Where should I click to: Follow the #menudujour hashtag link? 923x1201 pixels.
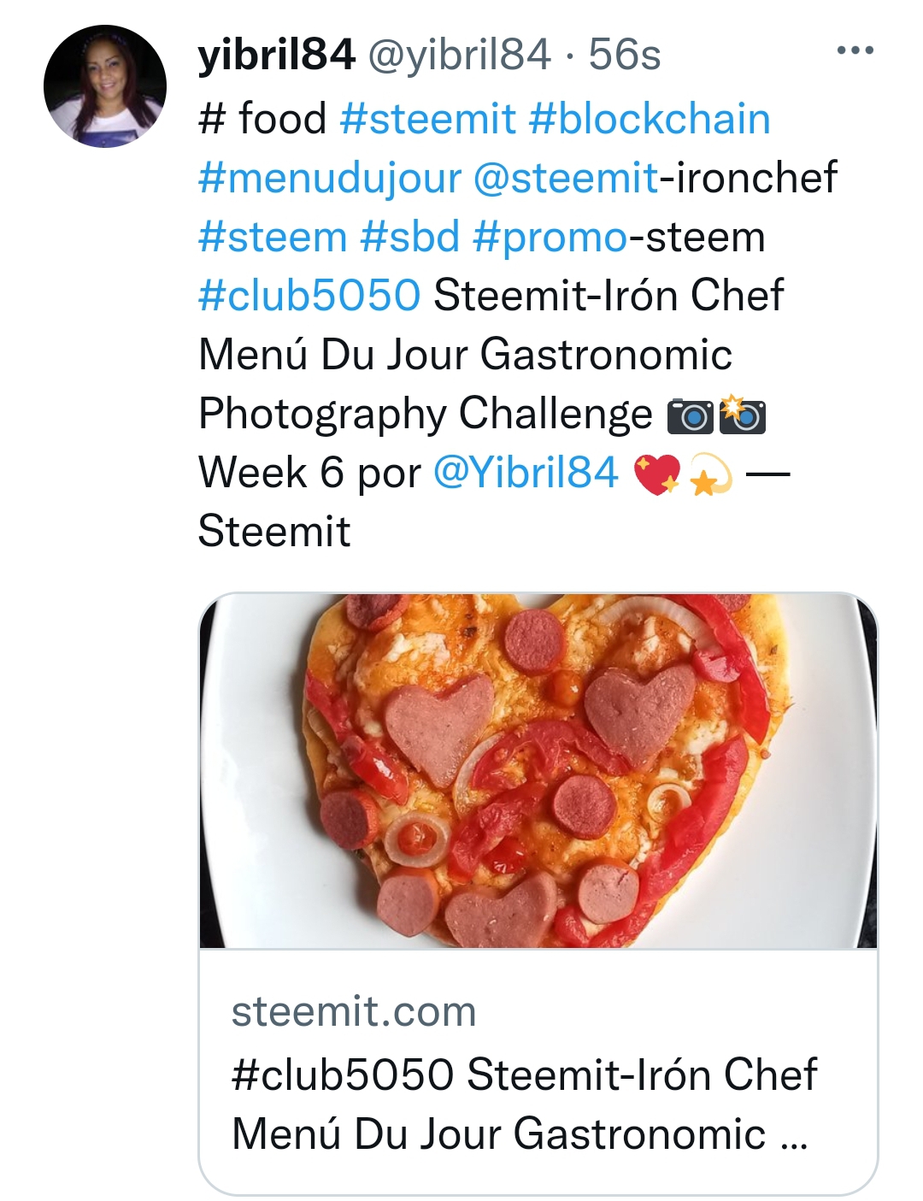330,178
